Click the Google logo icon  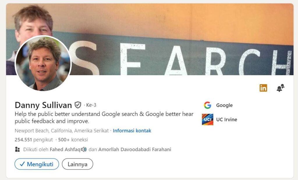click(207, 105)
